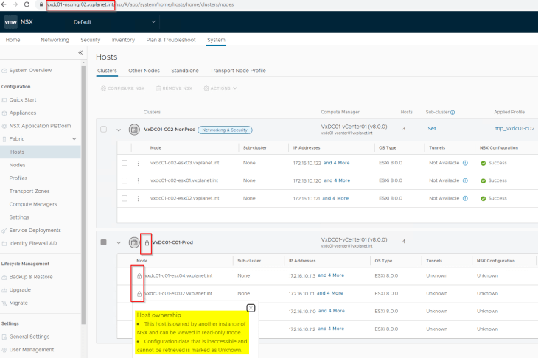The image size is (538, 358).
Task: Click 'and 4 More' for 172.16.10.122
Action: (336, 163)
